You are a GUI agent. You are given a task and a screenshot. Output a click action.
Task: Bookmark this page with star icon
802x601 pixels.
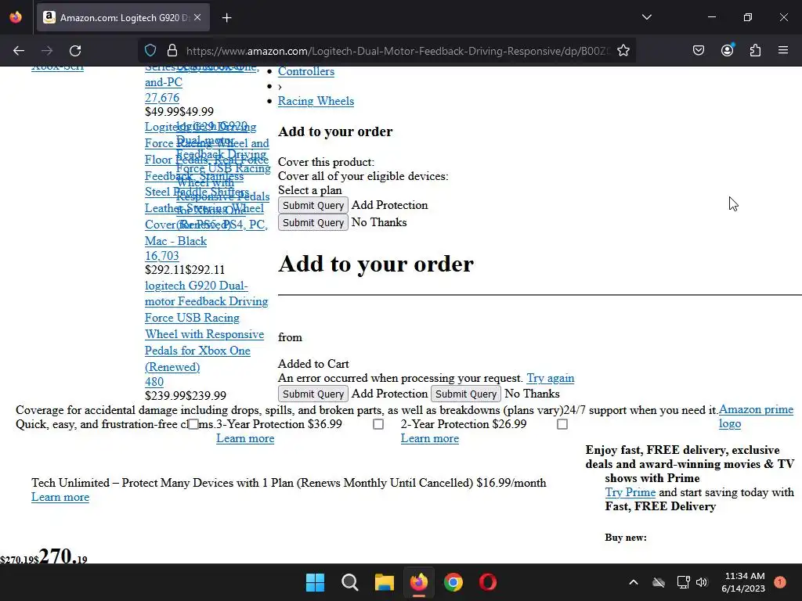tap(623, 51)
